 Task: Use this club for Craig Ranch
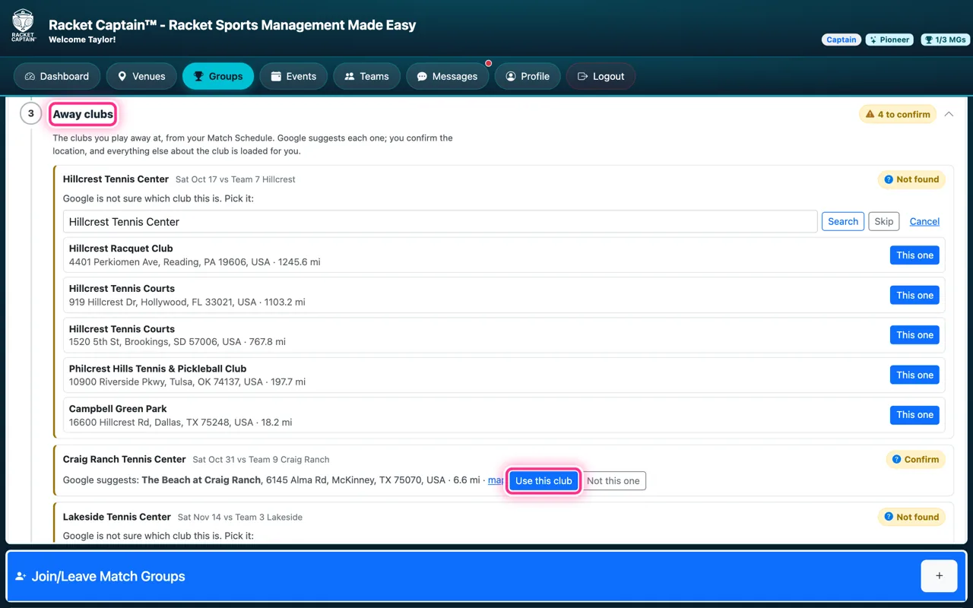[x=544, y=480]
